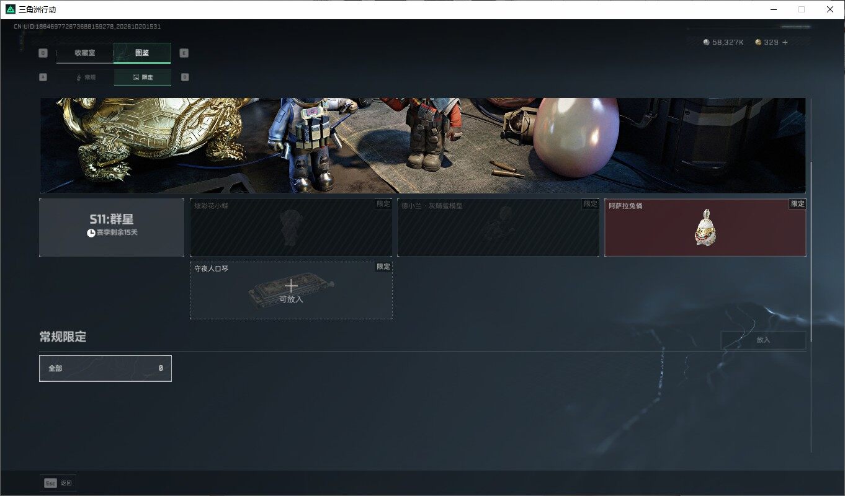
Task: Minimize the 三角洲行动 window
Action: (774, 9)
